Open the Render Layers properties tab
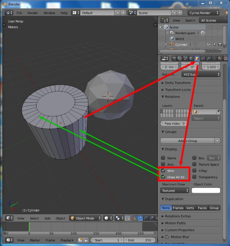Viewport: 230px width, 246px height. (x=180, y=58)
